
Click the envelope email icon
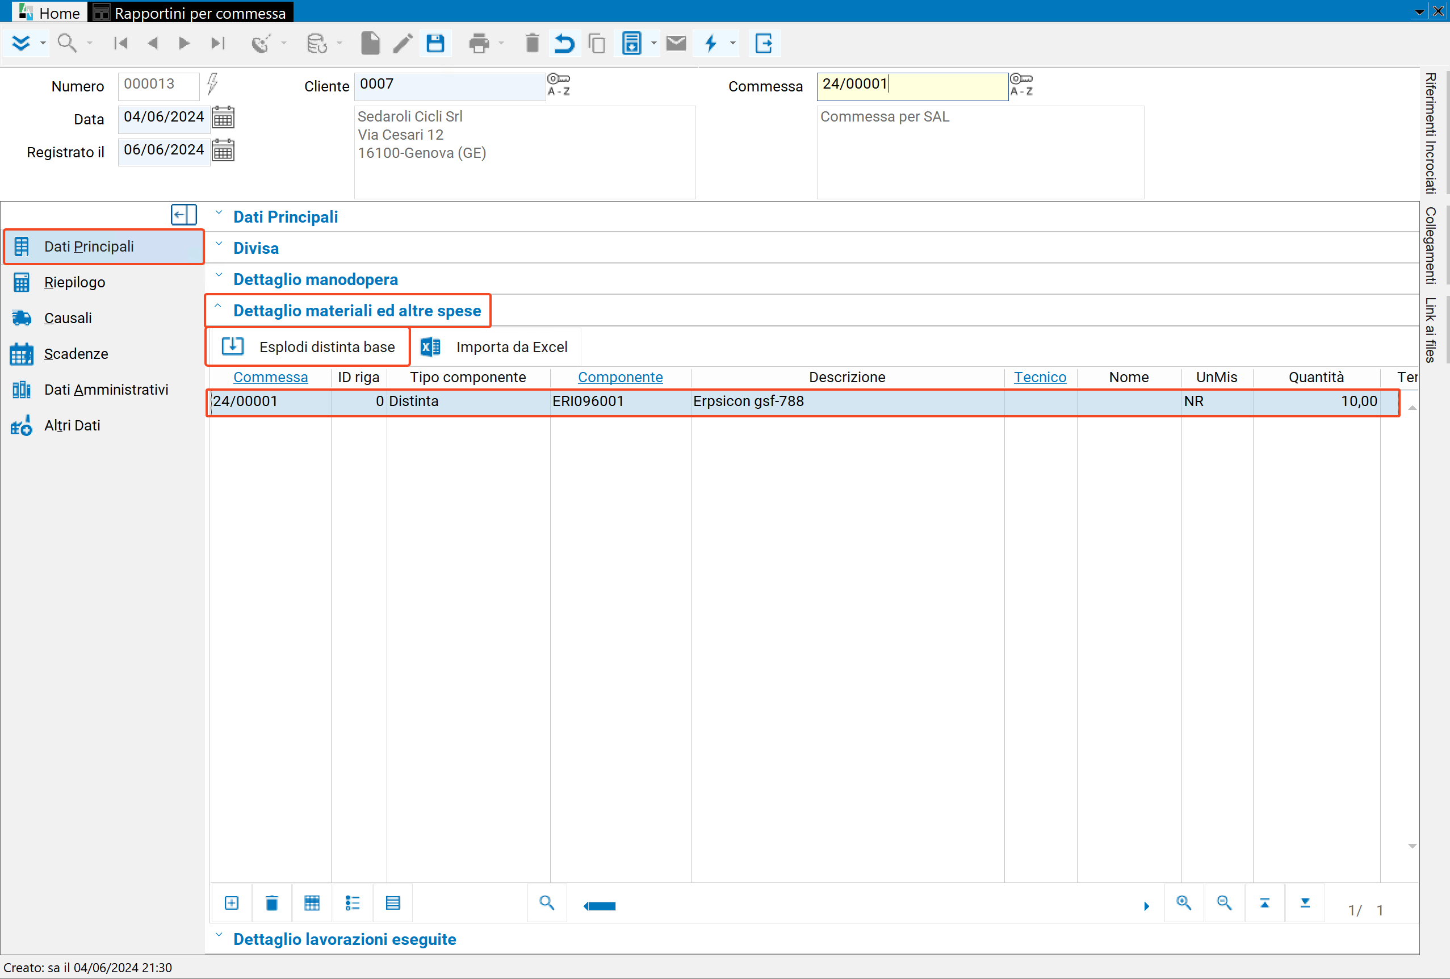click(676, 43)
